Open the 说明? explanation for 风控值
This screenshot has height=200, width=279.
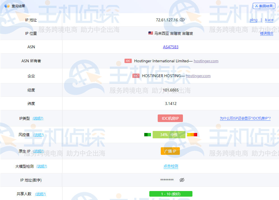(39, 135)
